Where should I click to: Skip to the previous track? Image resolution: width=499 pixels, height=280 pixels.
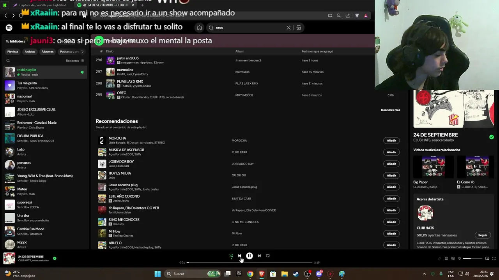point(239,256)
